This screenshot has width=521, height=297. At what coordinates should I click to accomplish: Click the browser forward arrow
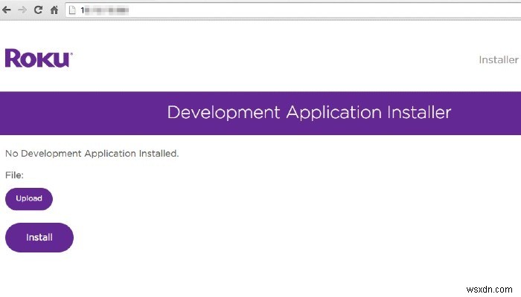click(22, 10)
